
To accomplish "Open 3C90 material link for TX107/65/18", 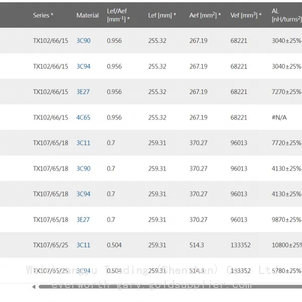I will [84, 169].
